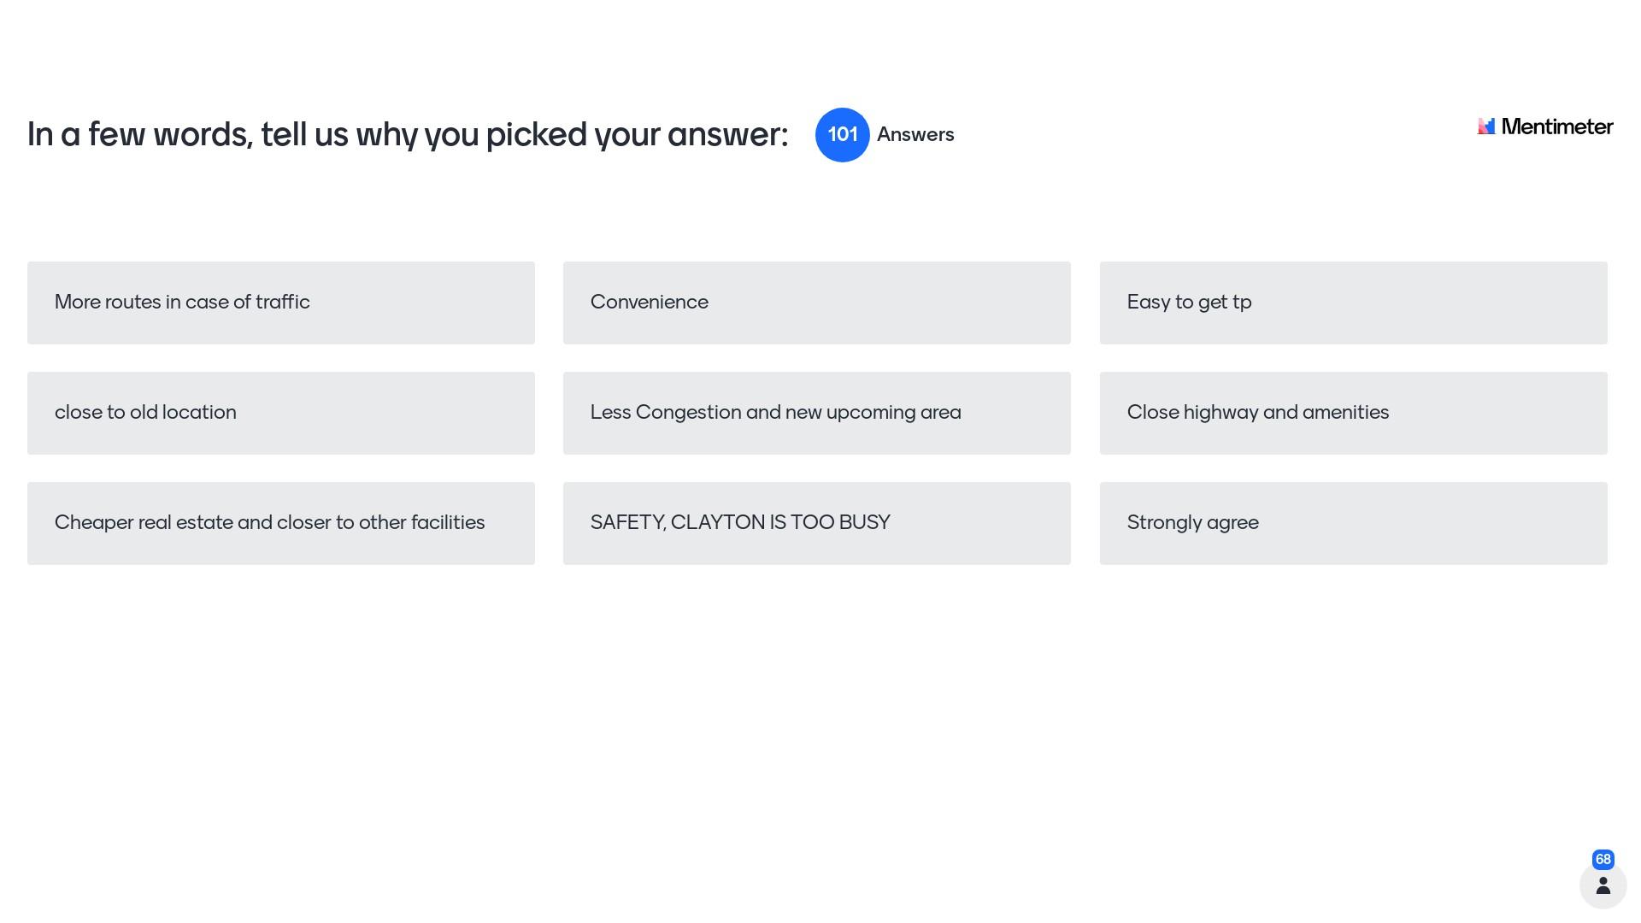
Task: Click the word 'Congestion' in the middle response
Action: (x=687, y=412)
